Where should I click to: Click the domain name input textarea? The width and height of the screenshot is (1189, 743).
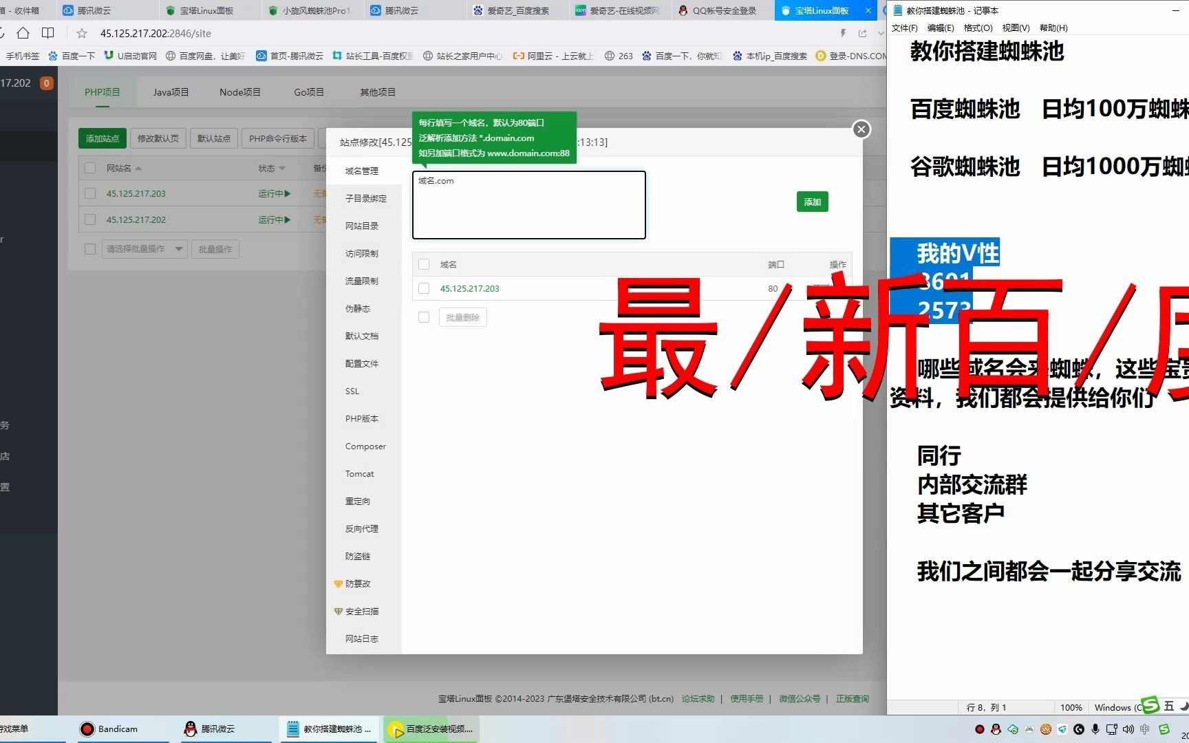coord(529,205)
